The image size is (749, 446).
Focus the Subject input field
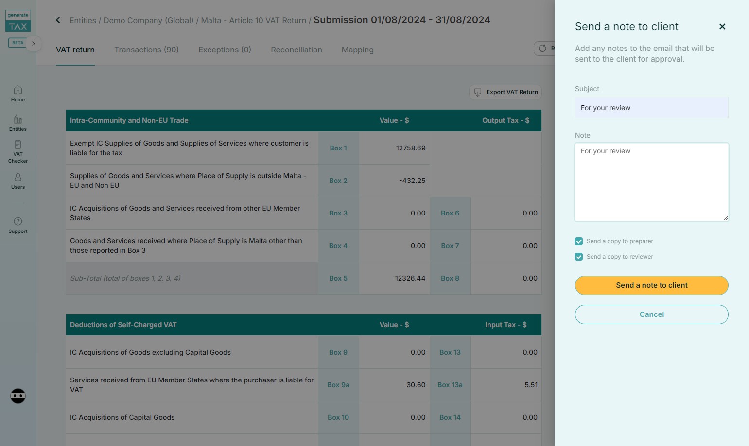pos(651,108)
